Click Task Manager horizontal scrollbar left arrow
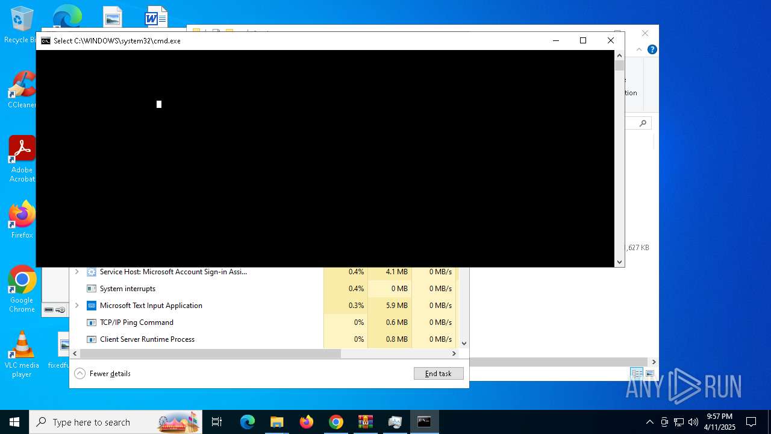771x434 pixels. point(75,354)
